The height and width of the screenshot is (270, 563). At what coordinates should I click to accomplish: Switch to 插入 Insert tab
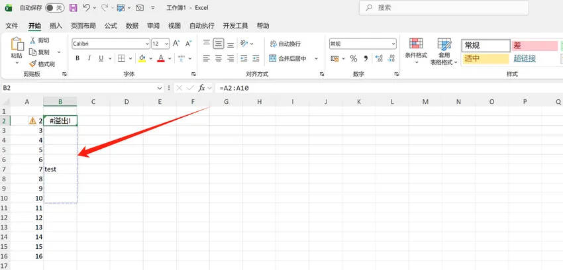pos(56,26)
